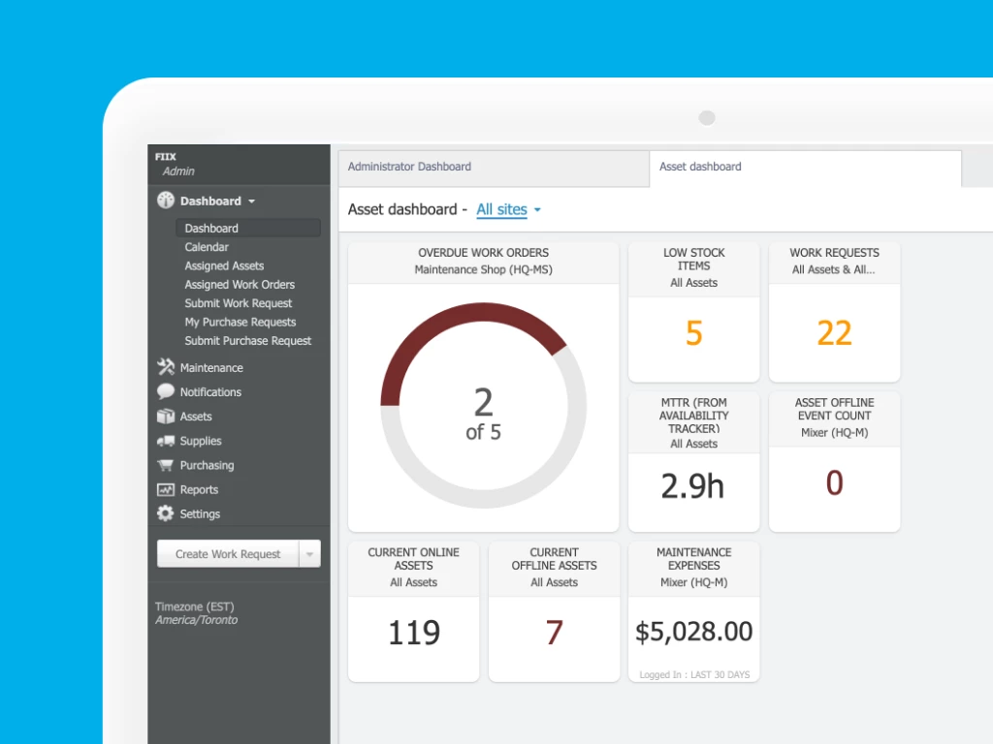
Task: Open My Purchase Requests
Action: (240, 322)
